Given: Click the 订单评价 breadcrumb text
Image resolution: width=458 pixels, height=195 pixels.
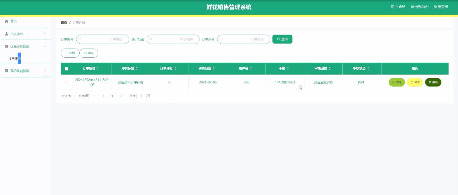Looking at the screenshot, I should click(x=79, y=22).
